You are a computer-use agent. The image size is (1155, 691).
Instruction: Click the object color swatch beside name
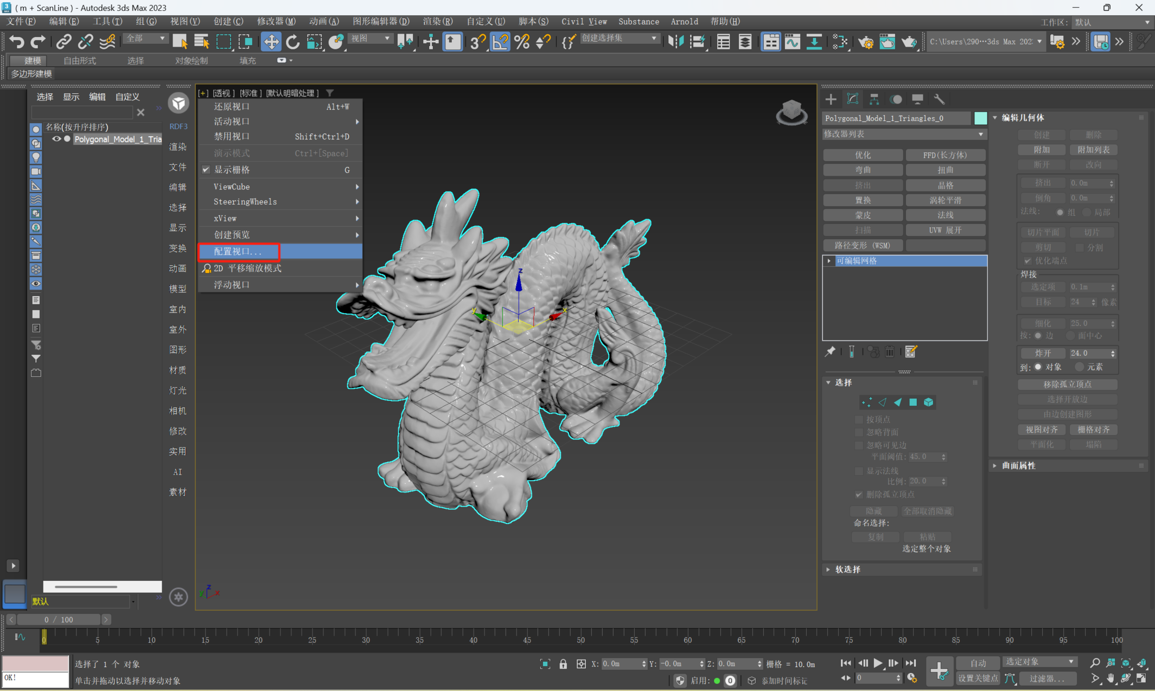coord(980,118)
